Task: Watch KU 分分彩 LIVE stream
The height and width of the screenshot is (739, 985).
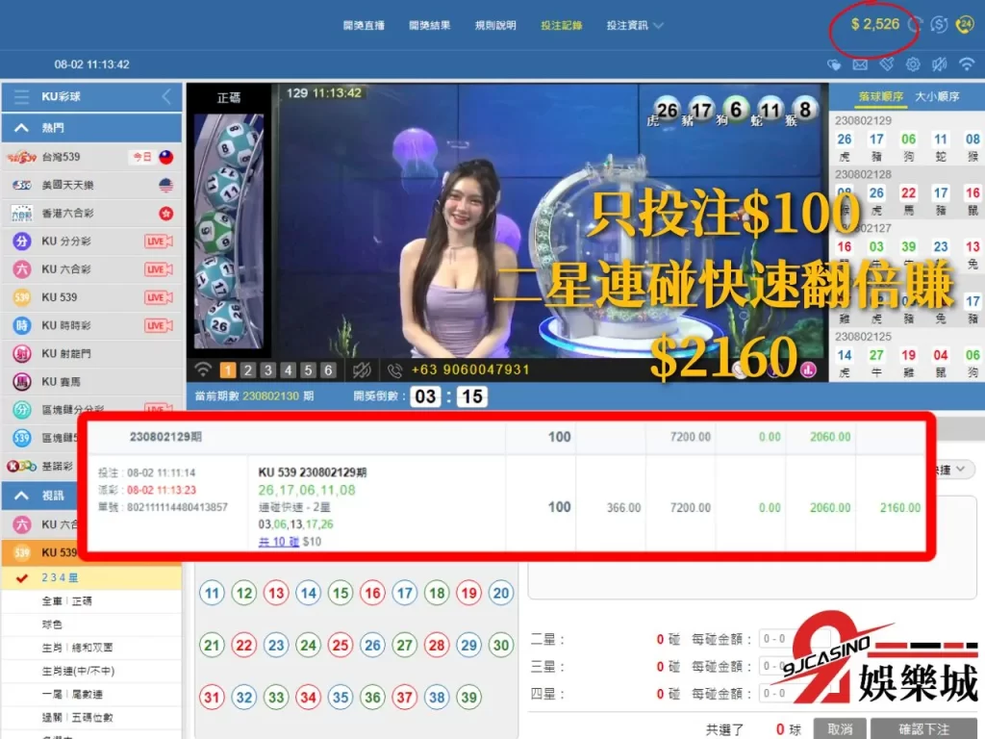Action: tap(159, 242)
